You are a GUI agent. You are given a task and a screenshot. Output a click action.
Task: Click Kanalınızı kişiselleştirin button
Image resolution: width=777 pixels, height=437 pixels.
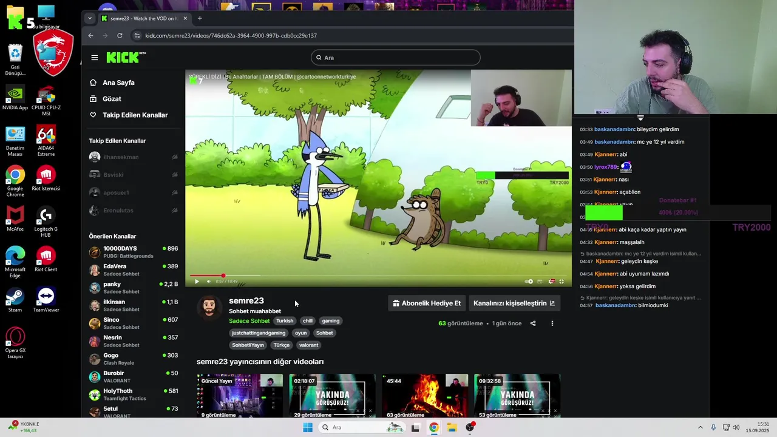click(514, 303)
